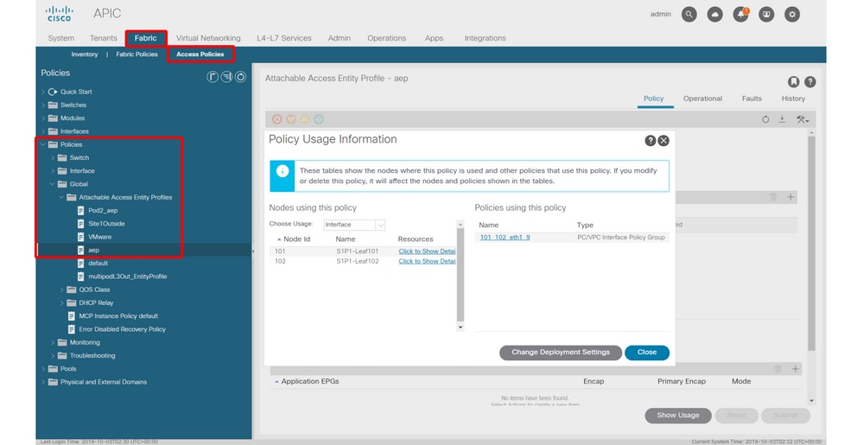Click the download icon in policy toolbar
The height and width of the screenshot is (445, 863).
point(782,119)
